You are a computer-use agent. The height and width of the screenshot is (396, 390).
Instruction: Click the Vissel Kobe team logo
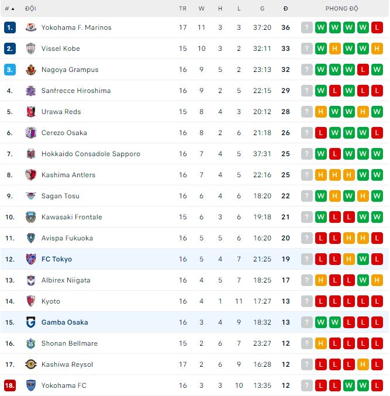(x=31, y=49)
